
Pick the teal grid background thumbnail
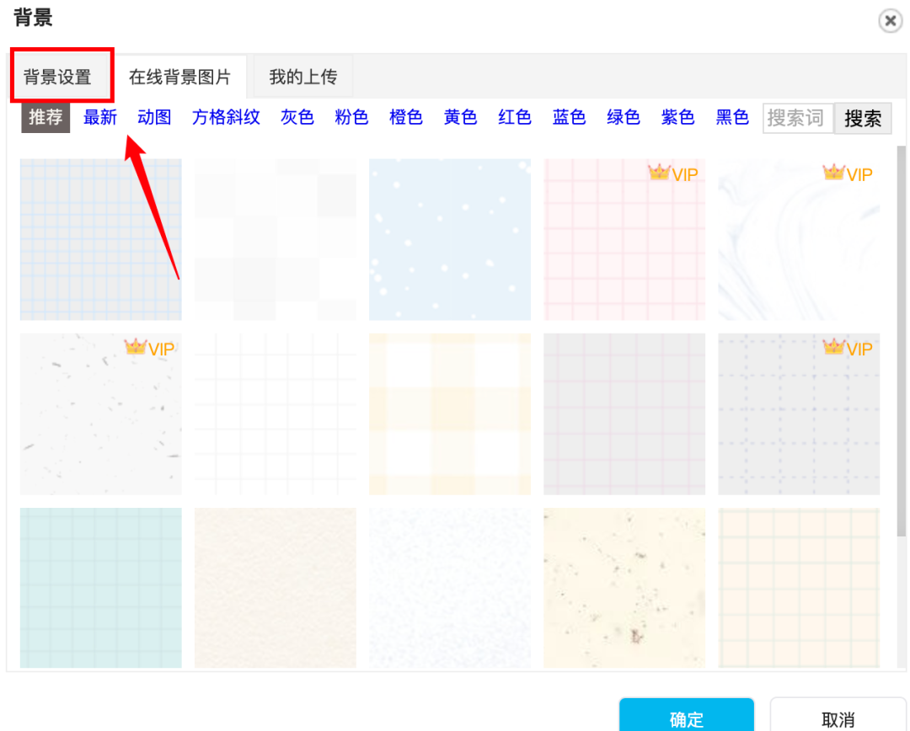101,588
